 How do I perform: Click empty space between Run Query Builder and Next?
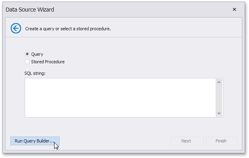(115, 141)
